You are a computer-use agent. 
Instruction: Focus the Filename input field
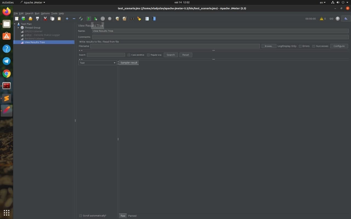click(175, 46)
